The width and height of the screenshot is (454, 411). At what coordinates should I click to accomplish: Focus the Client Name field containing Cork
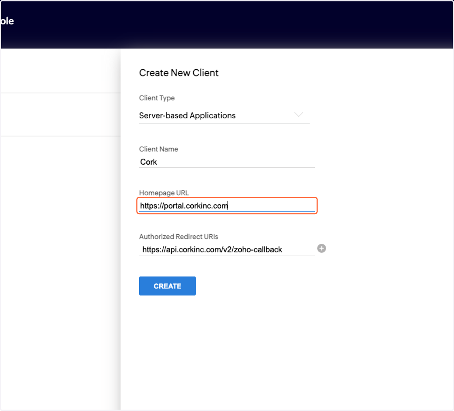(227, 162)
